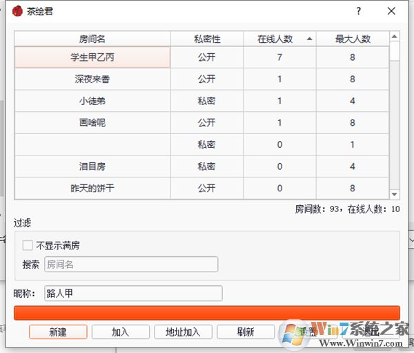Click the sort arrow in 在线人数 header

click(309, 39)
